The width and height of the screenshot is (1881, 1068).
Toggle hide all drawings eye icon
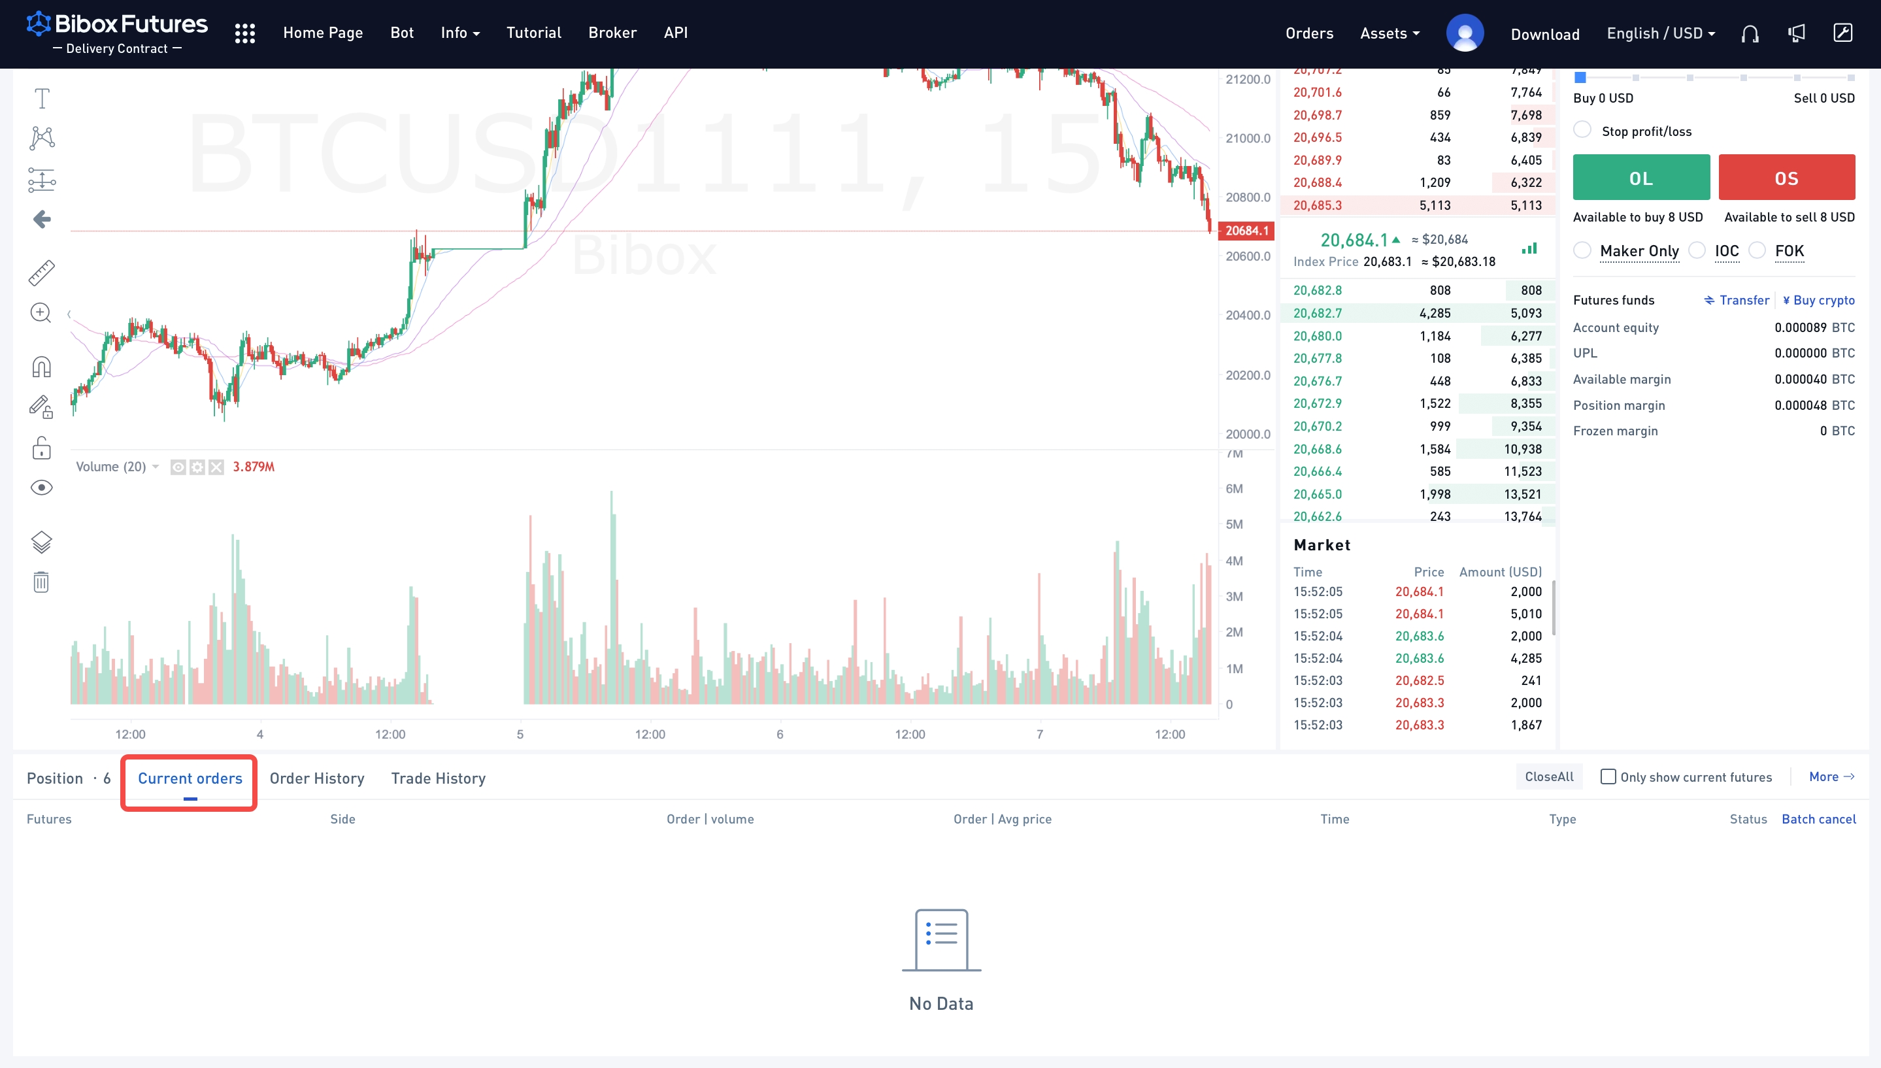coord(42,488)
